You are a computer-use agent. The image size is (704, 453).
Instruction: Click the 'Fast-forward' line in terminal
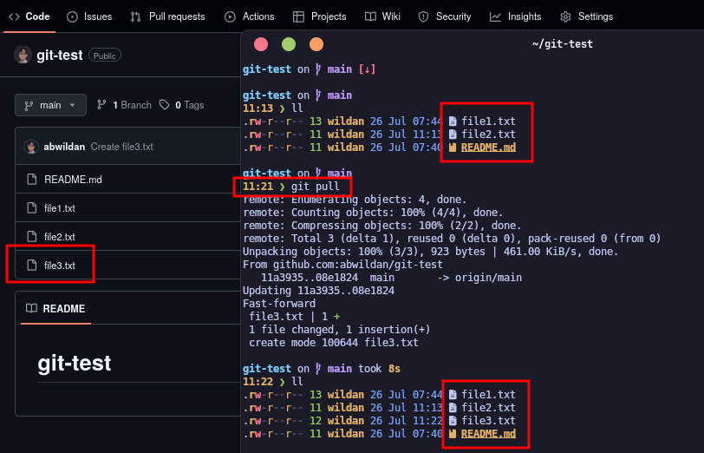tap(279, 304)
